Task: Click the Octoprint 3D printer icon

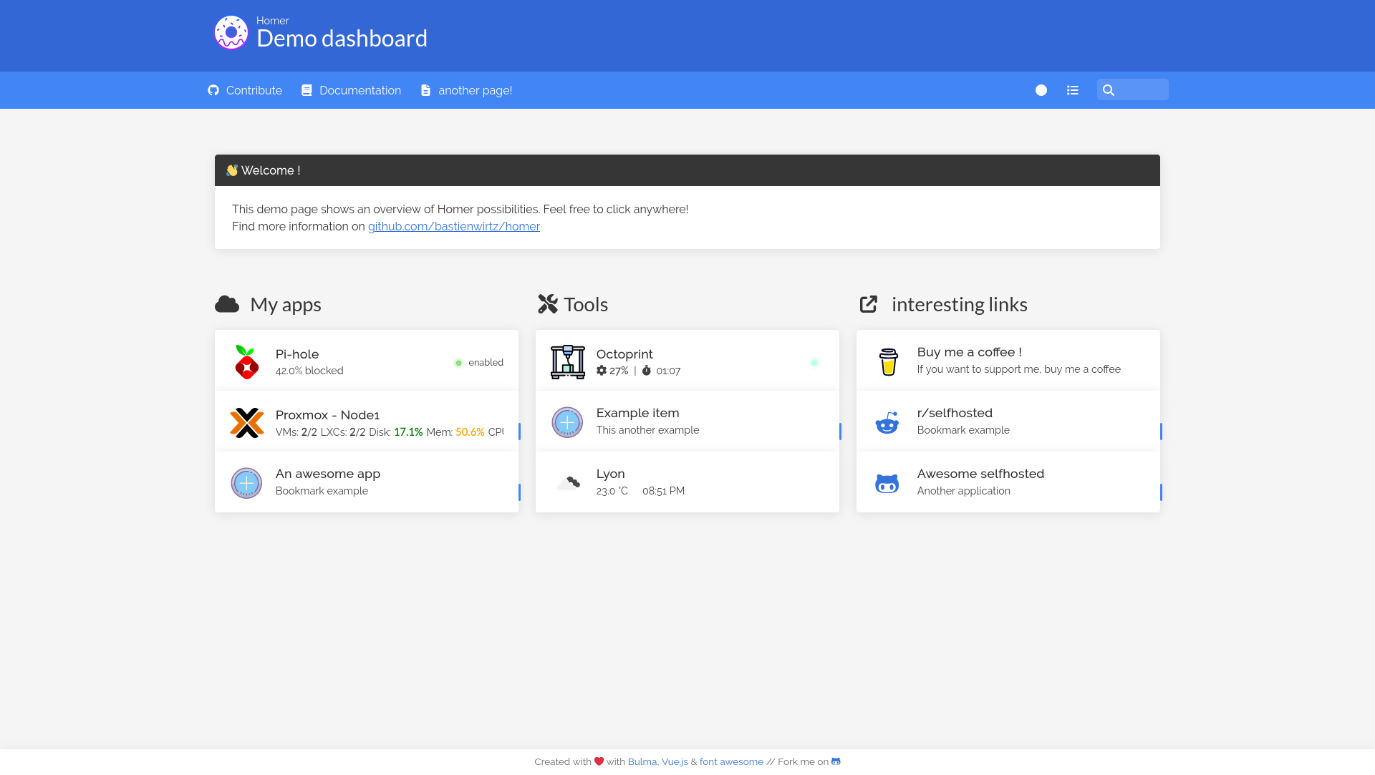Action: [x=567, y=362]
